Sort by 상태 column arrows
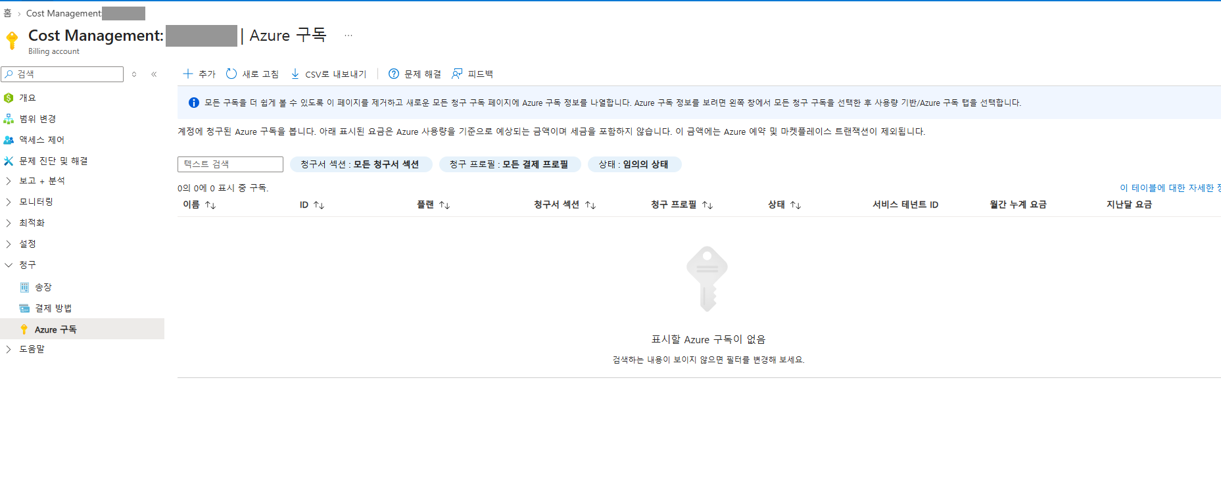1221x501 pixels. (796, 205)
